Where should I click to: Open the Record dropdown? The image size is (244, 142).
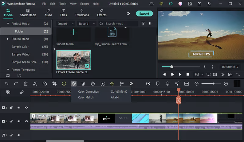point(87,24)
